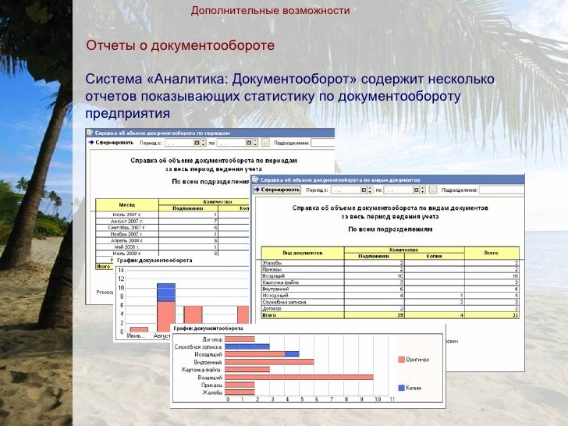Select the Служебная записка table row

coord(390,302)
